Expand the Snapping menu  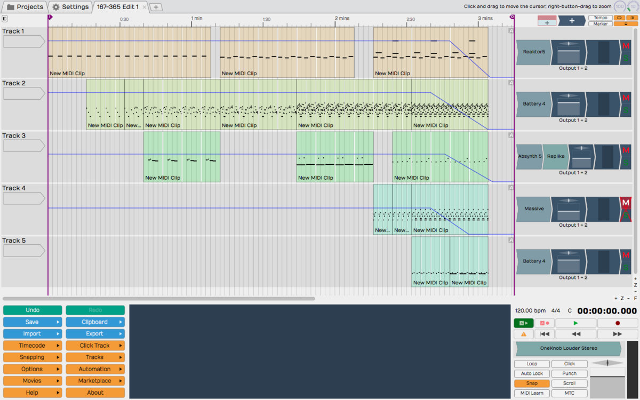32,357
